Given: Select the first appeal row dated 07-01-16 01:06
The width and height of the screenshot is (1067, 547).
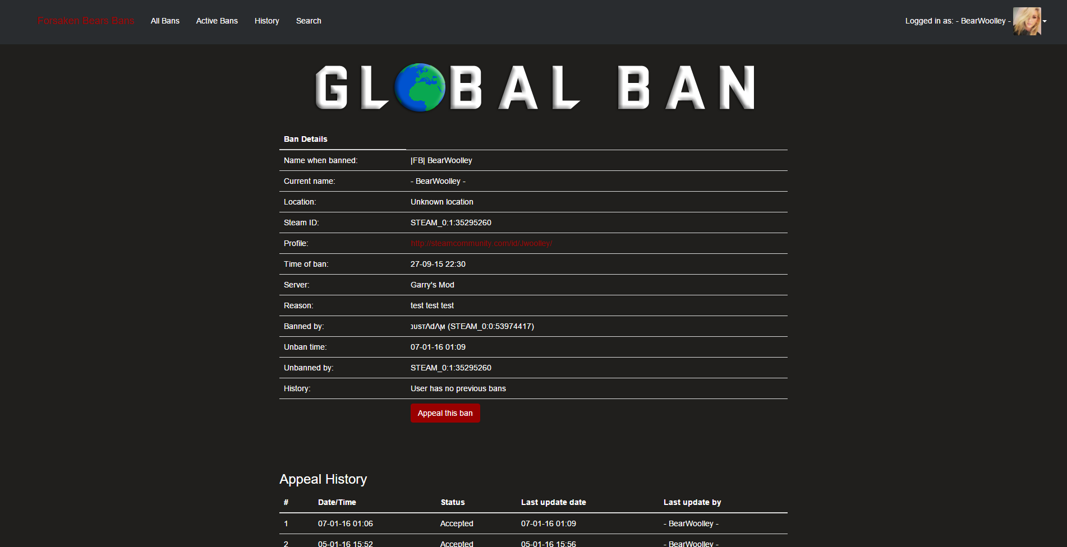Looking at the screenshot, I should point(345,523).
